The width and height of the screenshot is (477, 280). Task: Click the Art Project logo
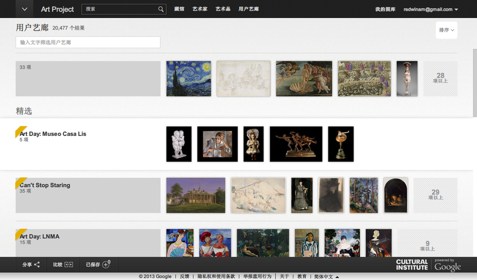(57, 10)
